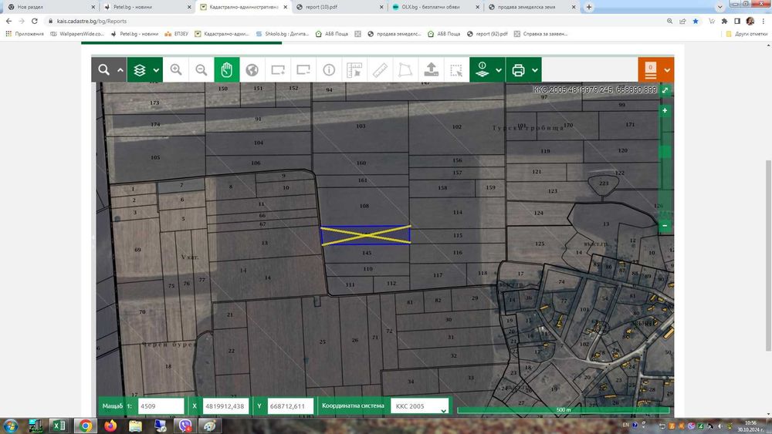Click the info identify tool icon
The image size is (772, 434).
[329, 69]
